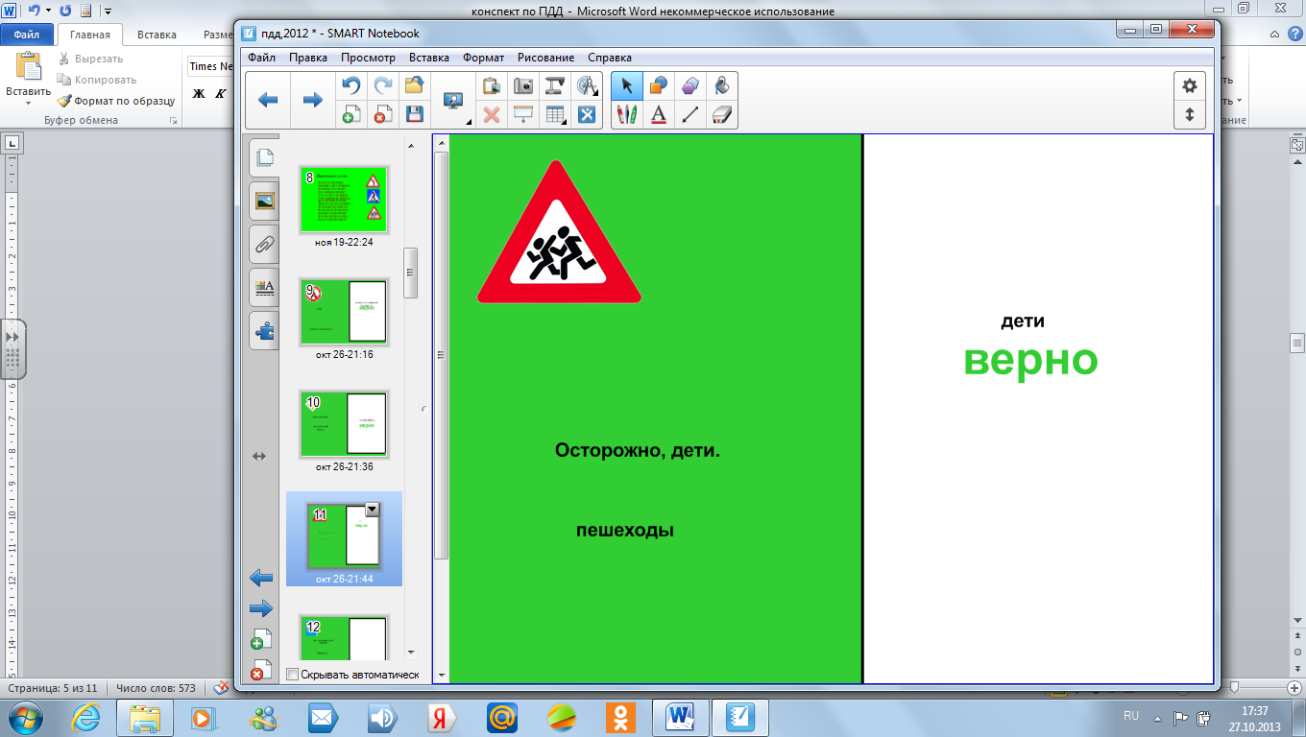This screenshot has width=1306, height=737.
Task: Paste using clipboard icon
Action: [x=492, y=85]
